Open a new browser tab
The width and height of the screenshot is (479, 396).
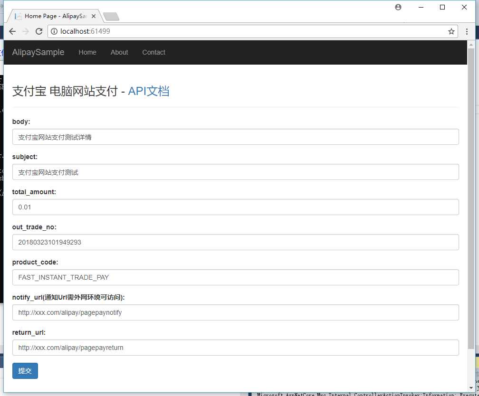(x=111, y=17)
